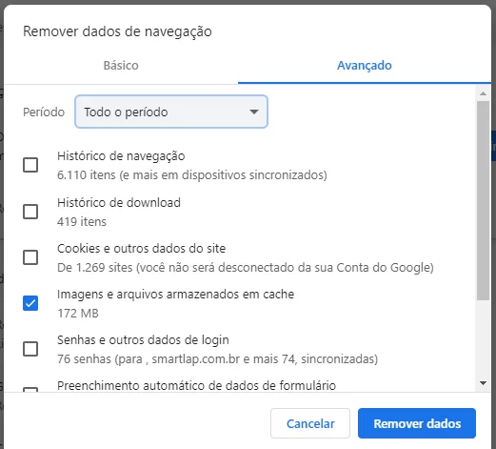Click Remover dados button

coord(417,423)
